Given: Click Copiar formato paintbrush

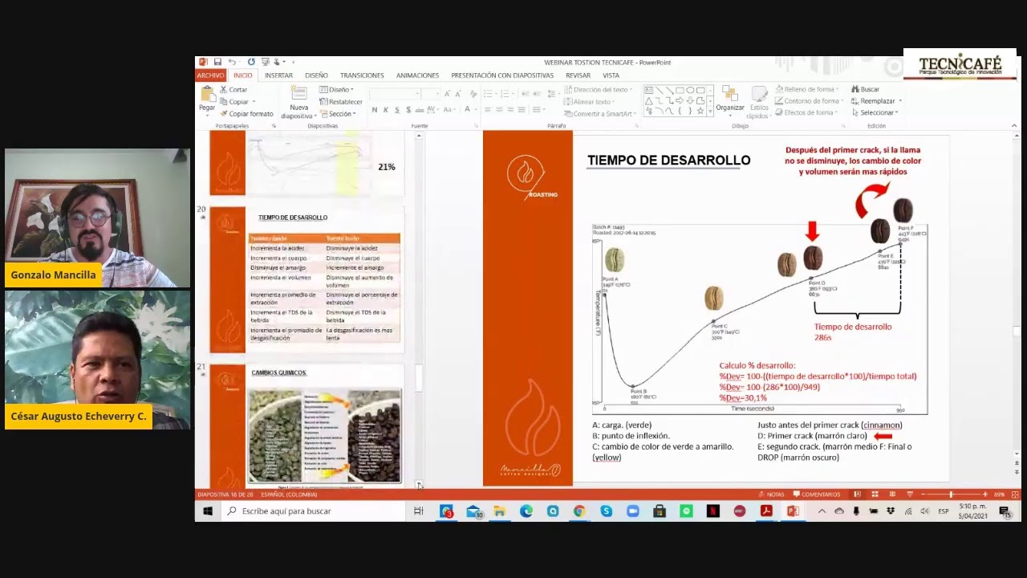Looking at the screenshot, I should point(246,113).
